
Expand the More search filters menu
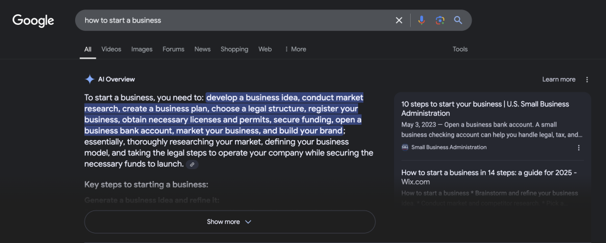[x=295, y=49]
